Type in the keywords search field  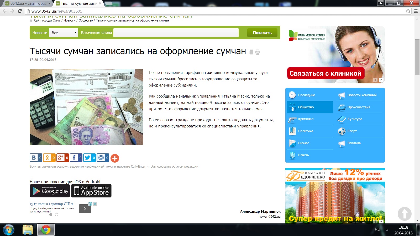coord(176,33)
